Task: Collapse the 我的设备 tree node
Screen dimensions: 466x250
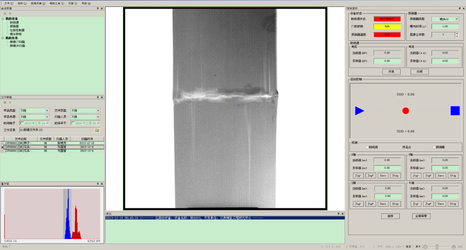Action: [x=3, y=19]
